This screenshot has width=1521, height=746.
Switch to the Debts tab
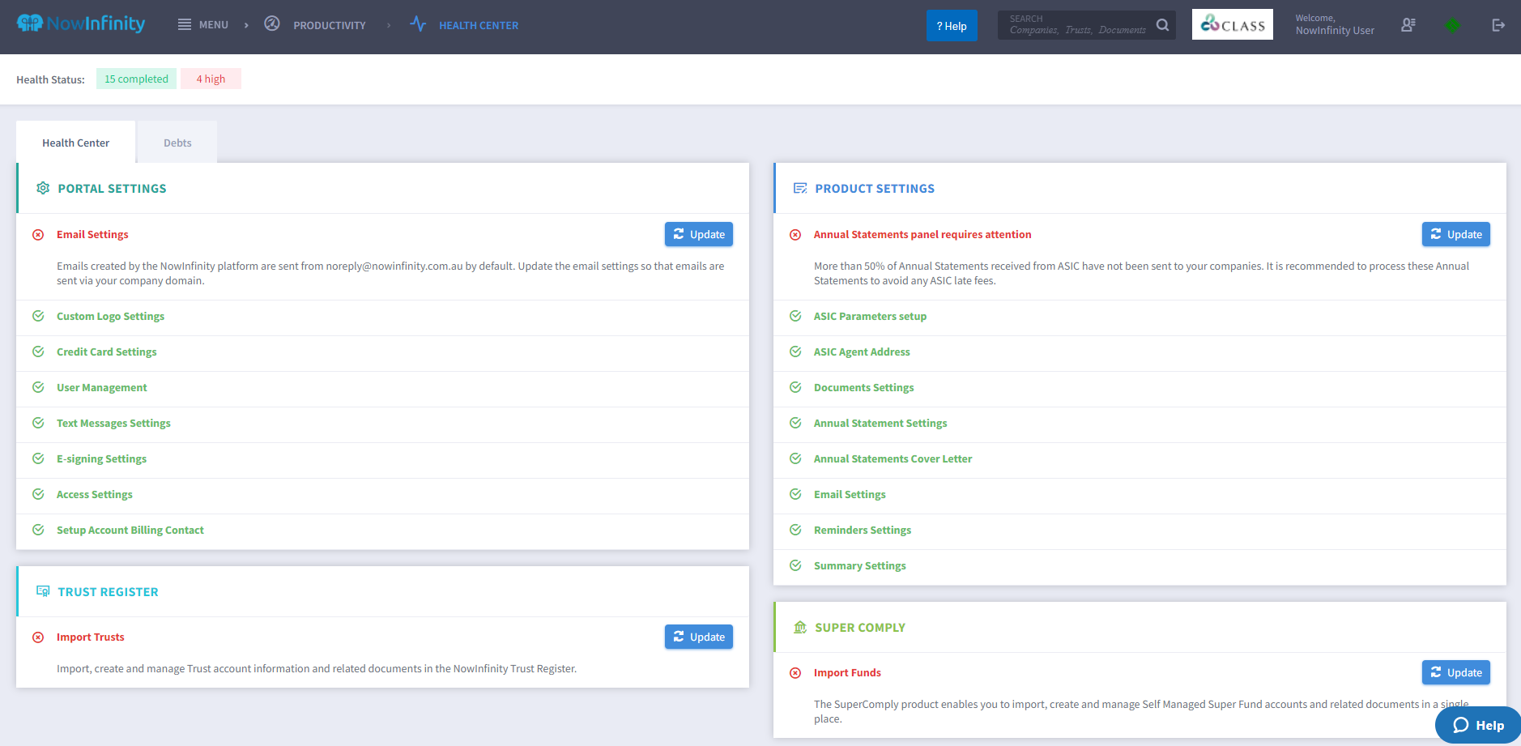(x=177, y=143)
